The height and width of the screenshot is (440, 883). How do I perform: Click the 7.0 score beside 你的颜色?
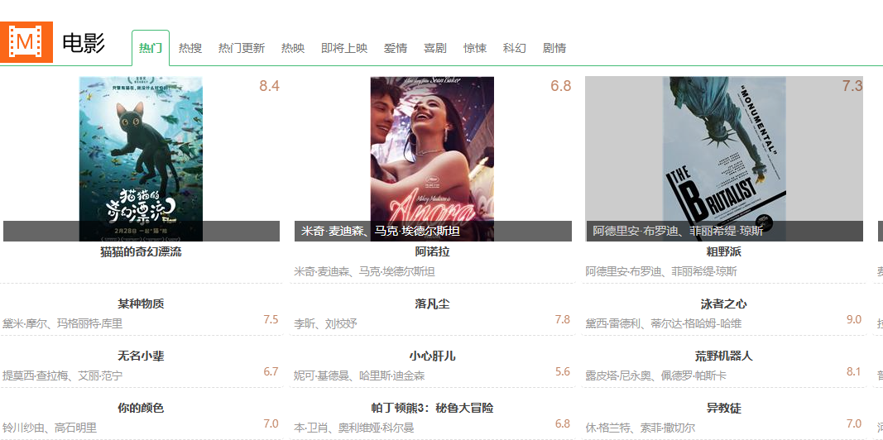coord(271,423)
